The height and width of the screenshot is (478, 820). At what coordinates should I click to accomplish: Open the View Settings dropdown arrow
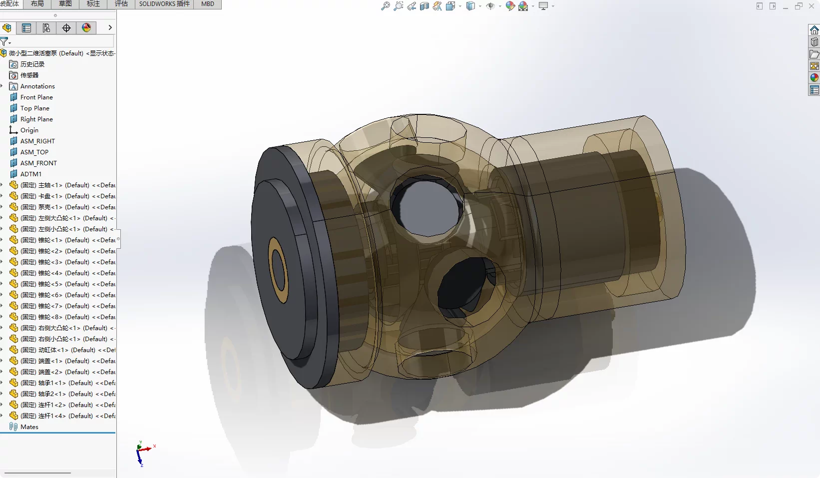[553, 6]
